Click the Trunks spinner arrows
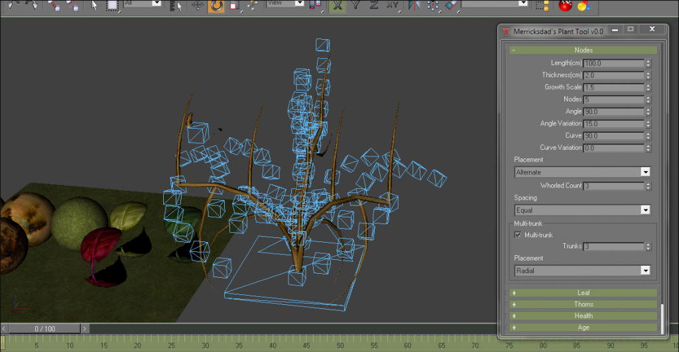The height and width of the screenshot is (352, 679). [648, 247]
